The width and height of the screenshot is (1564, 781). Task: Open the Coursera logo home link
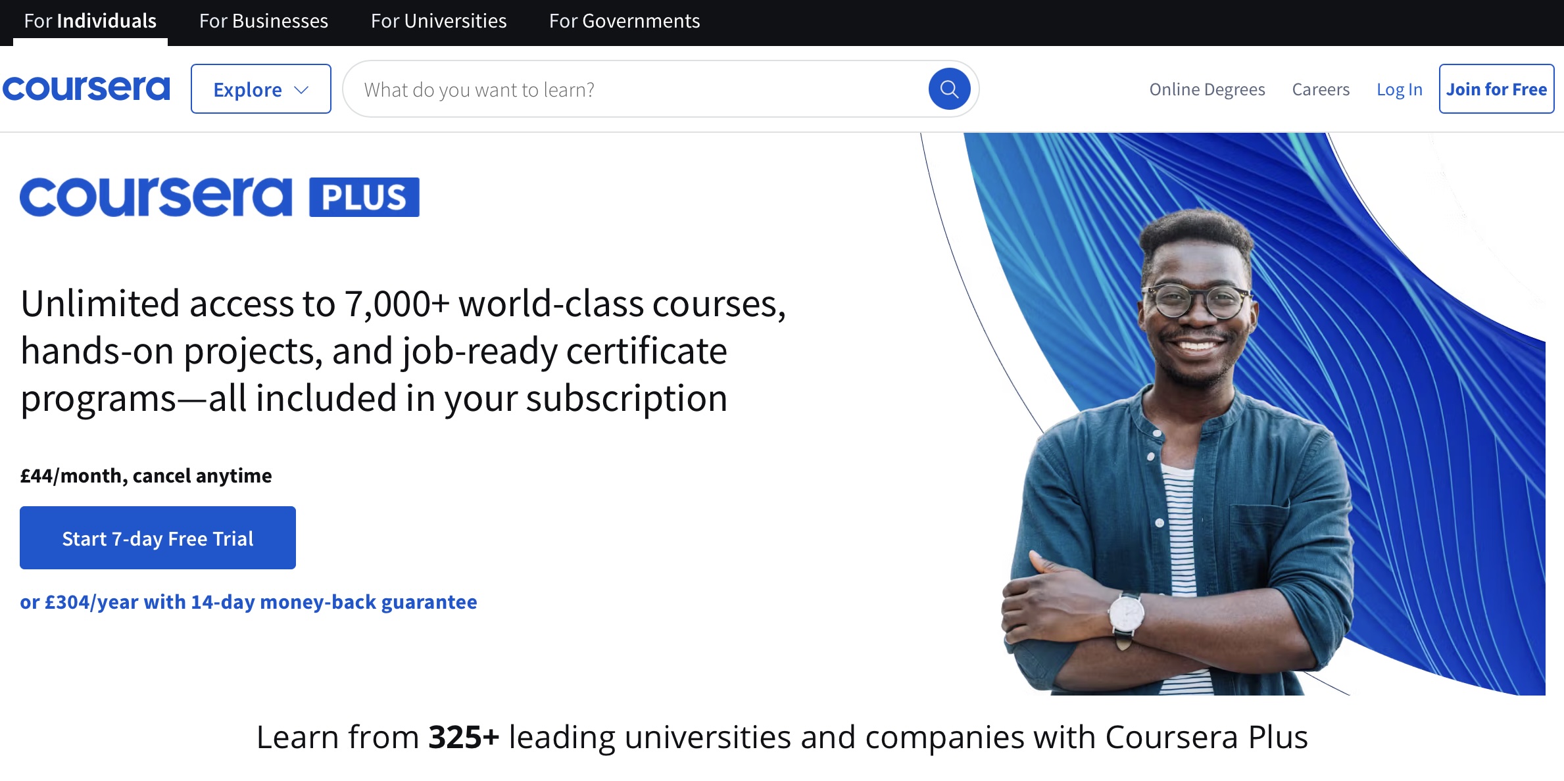86,89
